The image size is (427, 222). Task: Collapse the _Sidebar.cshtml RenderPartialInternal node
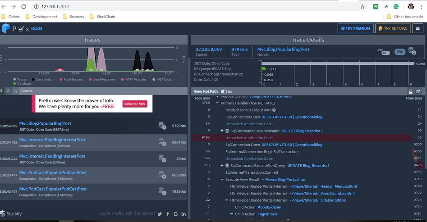click(227, 200)
